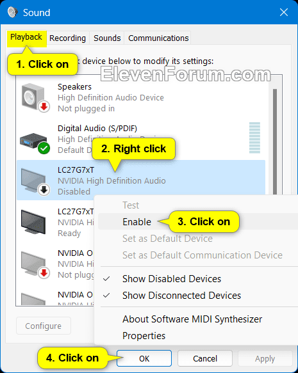Click the OK button
Image resolution: width=298 pixels, height=373 pixels.
144,358
